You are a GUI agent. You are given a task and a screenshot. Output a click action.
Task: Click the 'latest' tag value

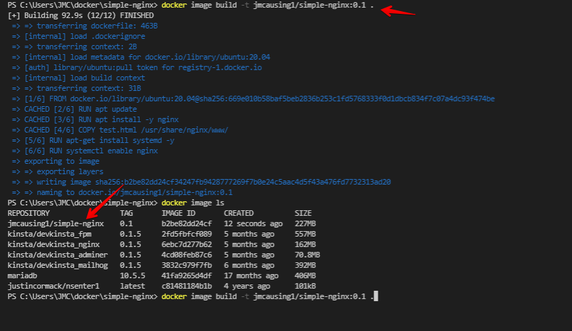pyautogui.click(x=133, y=286)
